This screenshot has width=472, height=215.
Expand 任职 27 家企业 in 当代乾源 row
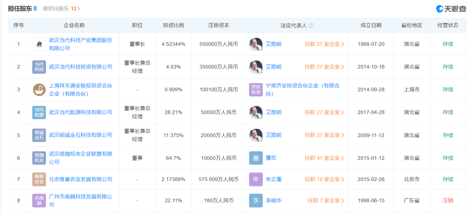324,113
